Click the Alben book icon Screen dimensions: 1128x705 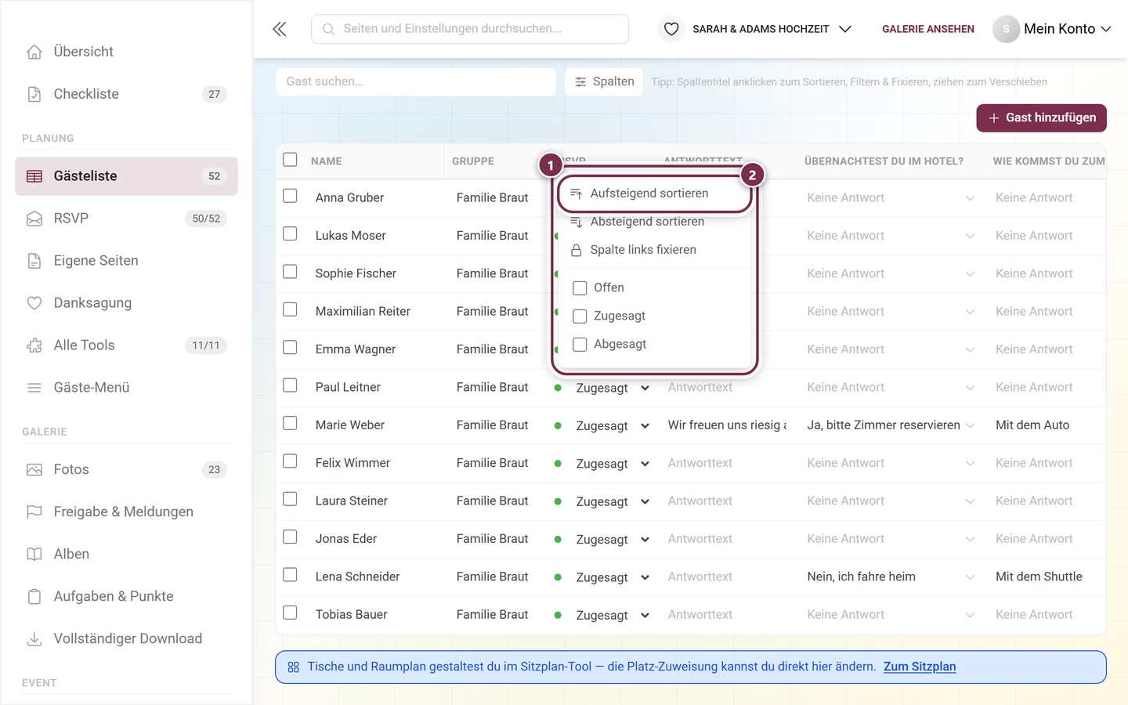[x=34, y=555]
